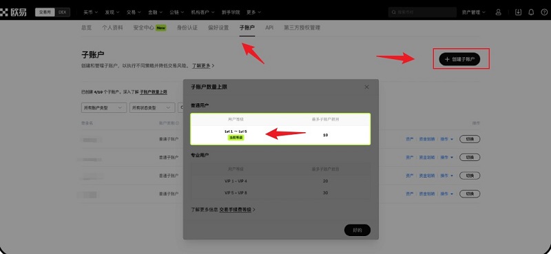Expand the 金融 menu

point(155,12)
